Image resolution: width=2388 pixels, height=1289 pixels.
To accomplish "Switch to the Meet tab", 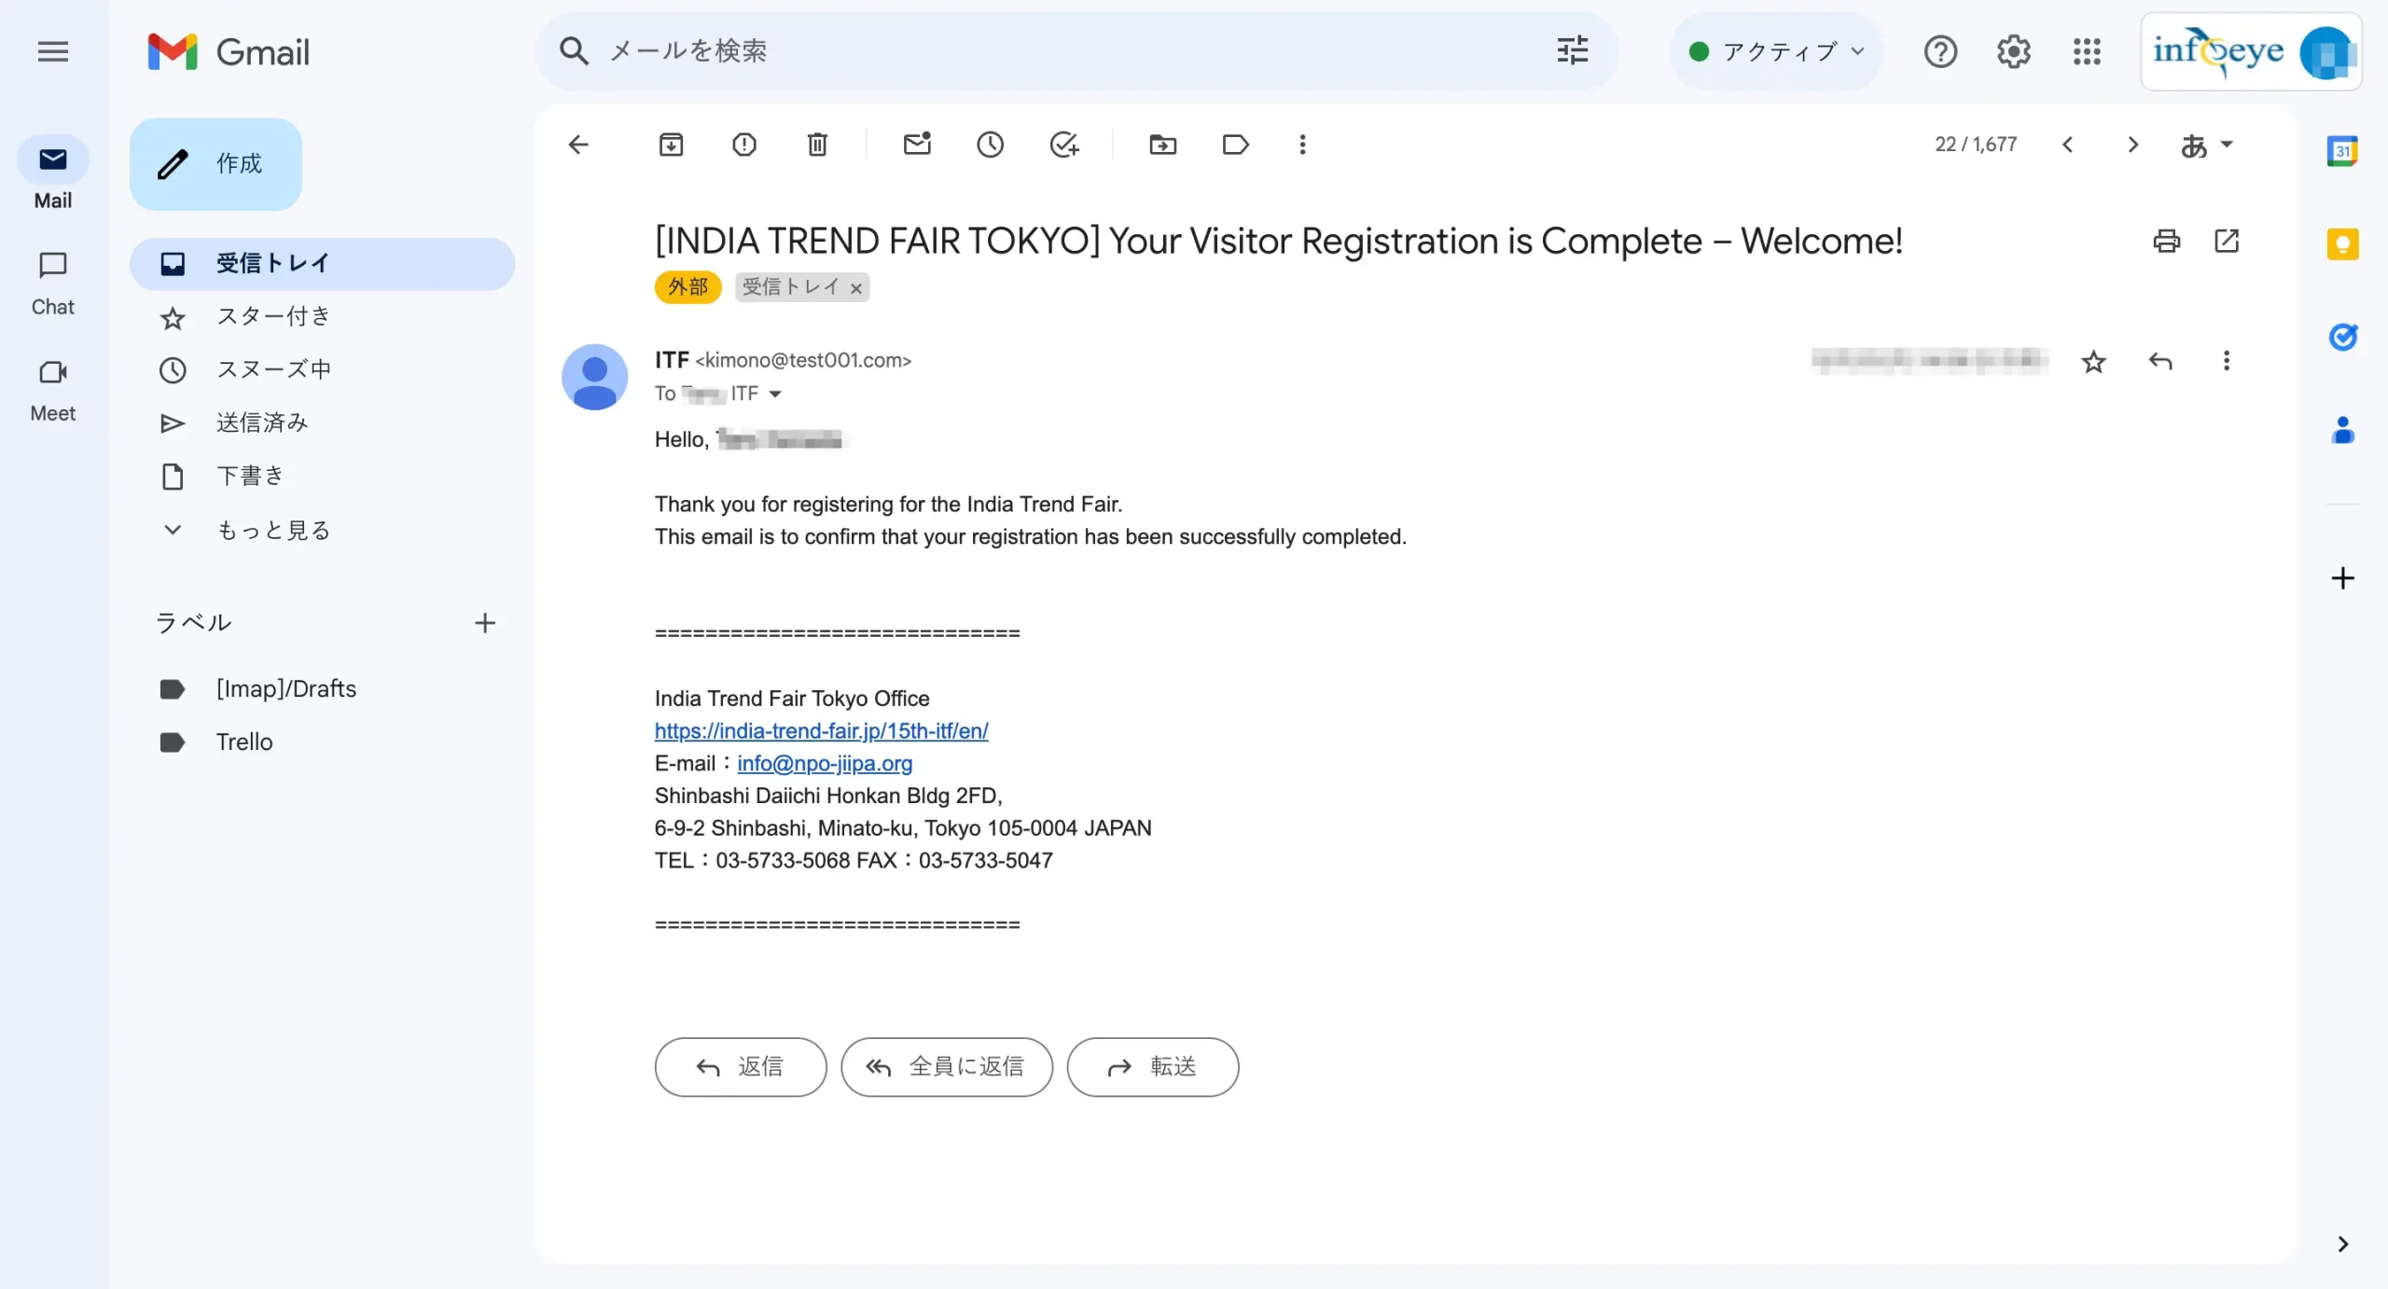I will coord(53,391).
